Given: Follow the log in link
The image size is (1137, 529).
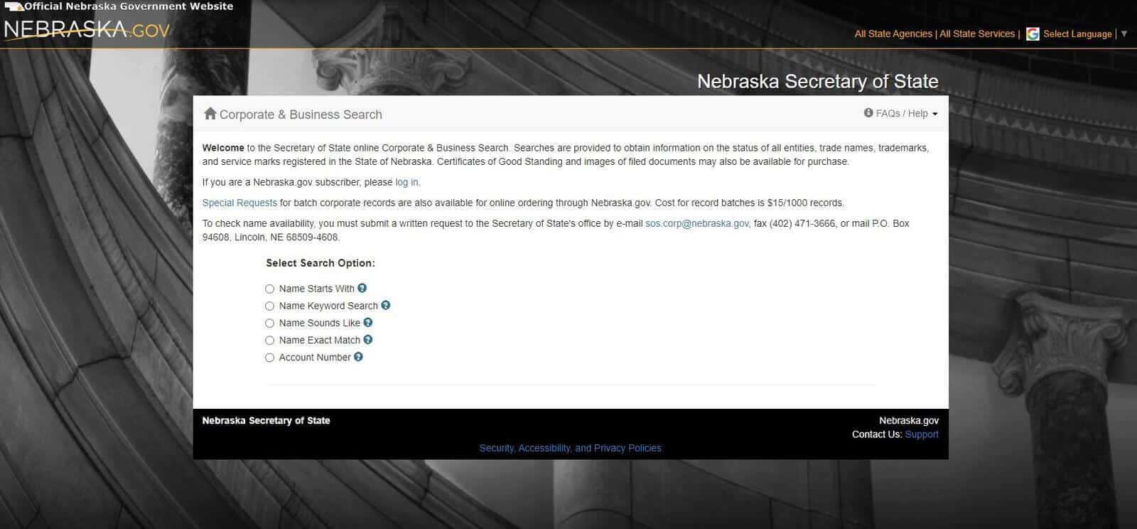Looking at the screenshot, I should (406, 182).
